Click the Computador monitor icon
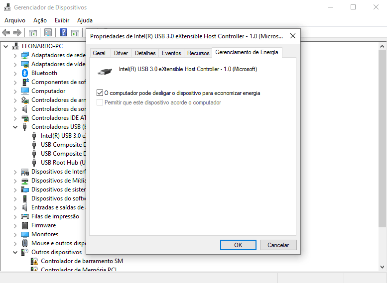 click(x=25, y=91)
